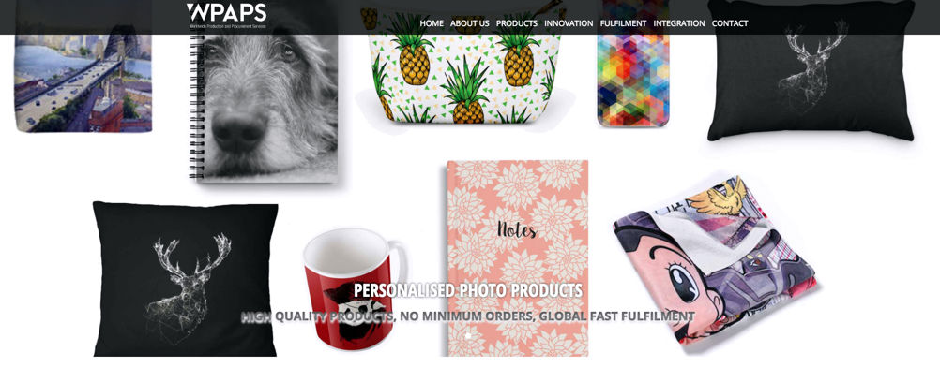
Task: Open the FULFILMENT page
Action: (x=624, y=23)
